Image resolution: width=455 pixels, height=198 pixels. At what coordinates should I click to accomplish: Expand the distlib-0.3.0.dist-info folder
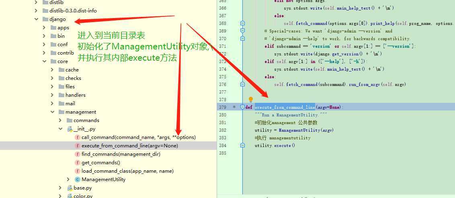coord(36,11)
